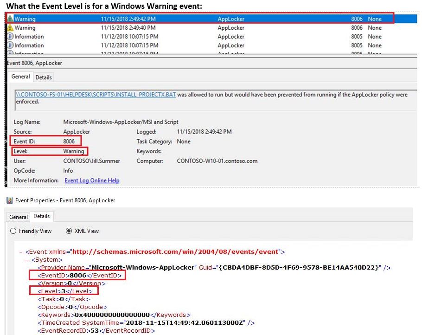Click warning icon of 2:49:40 PM event
The image size is (422, 335).
tap(10, 28)
